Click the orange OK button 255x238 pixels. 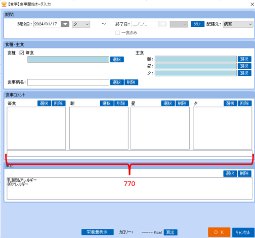219,232
